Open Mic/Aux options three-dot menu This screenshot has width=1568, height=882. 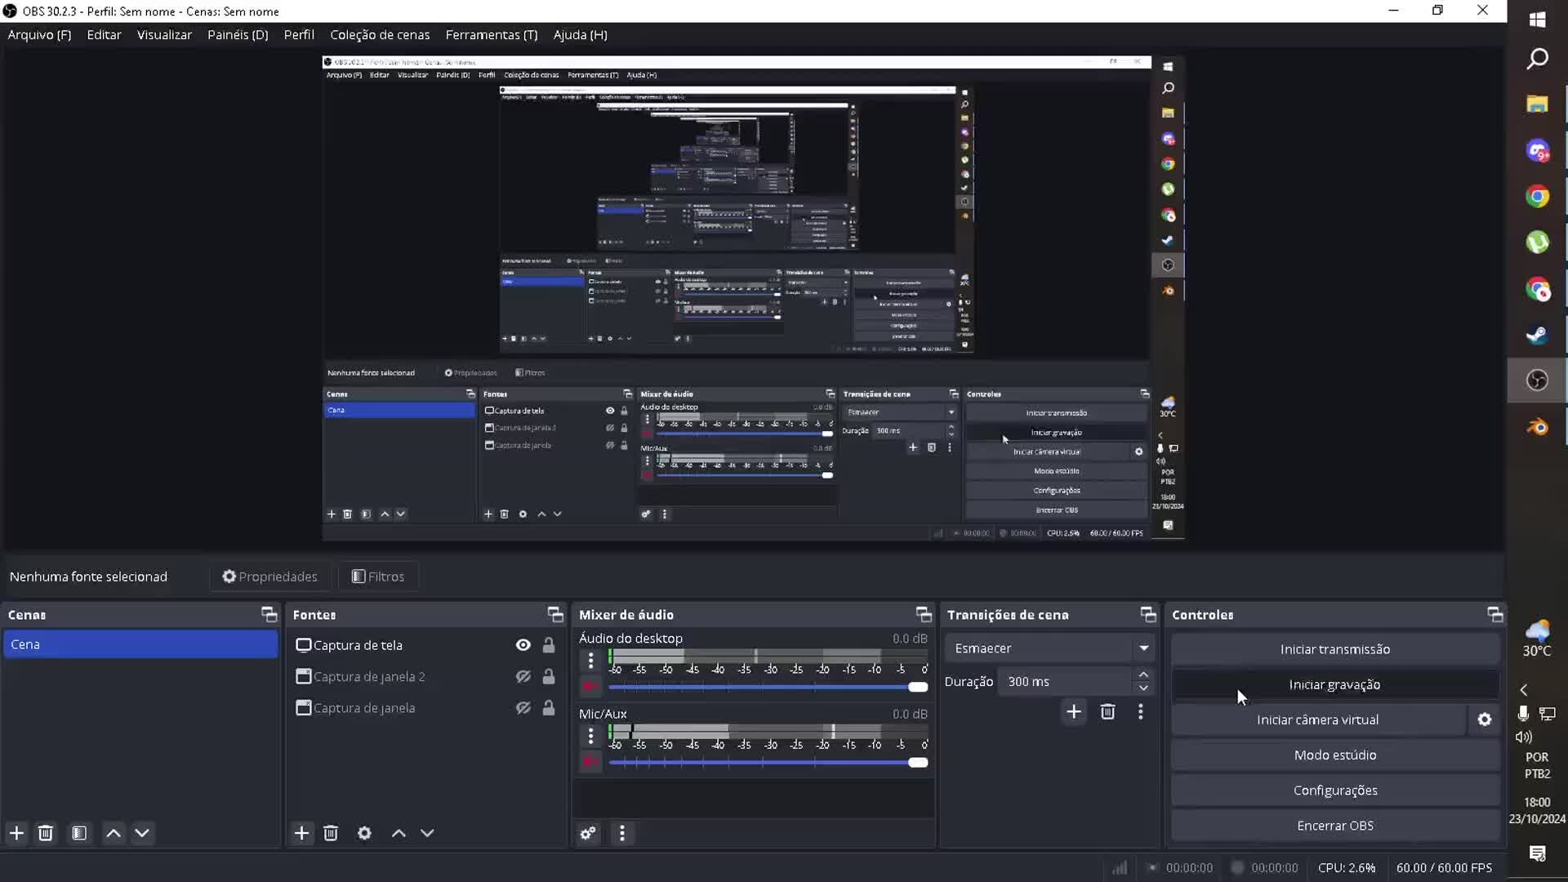(x=590, y=736)
